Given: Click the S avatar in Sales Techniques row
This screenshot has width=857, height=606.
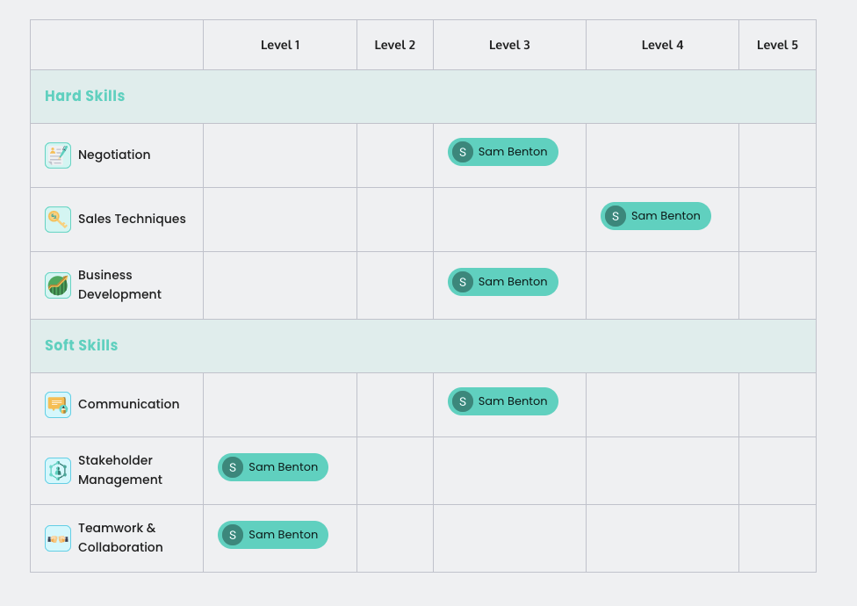Looking at the screenshot, I should pyautogui.click(x=616, y=215).
